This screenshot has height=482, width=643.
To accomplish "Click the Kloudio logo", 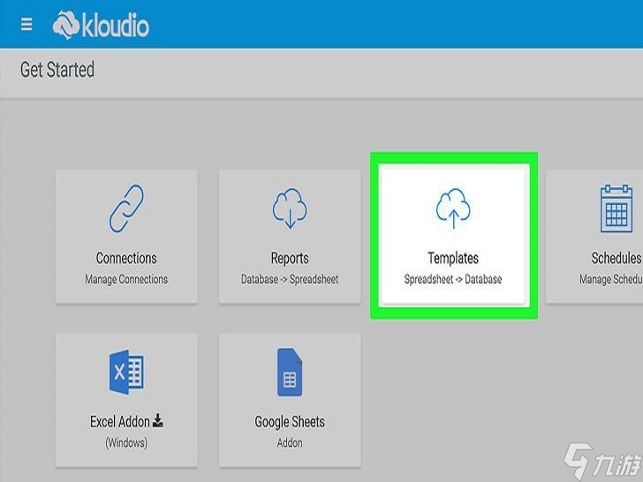I will click(101, 25).
